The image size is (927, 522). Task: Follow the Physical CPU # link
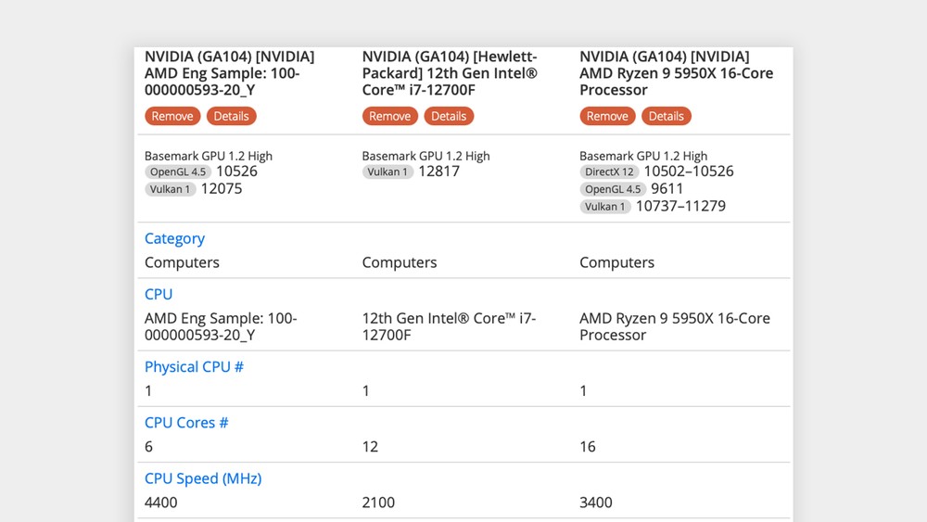(194, 366)
